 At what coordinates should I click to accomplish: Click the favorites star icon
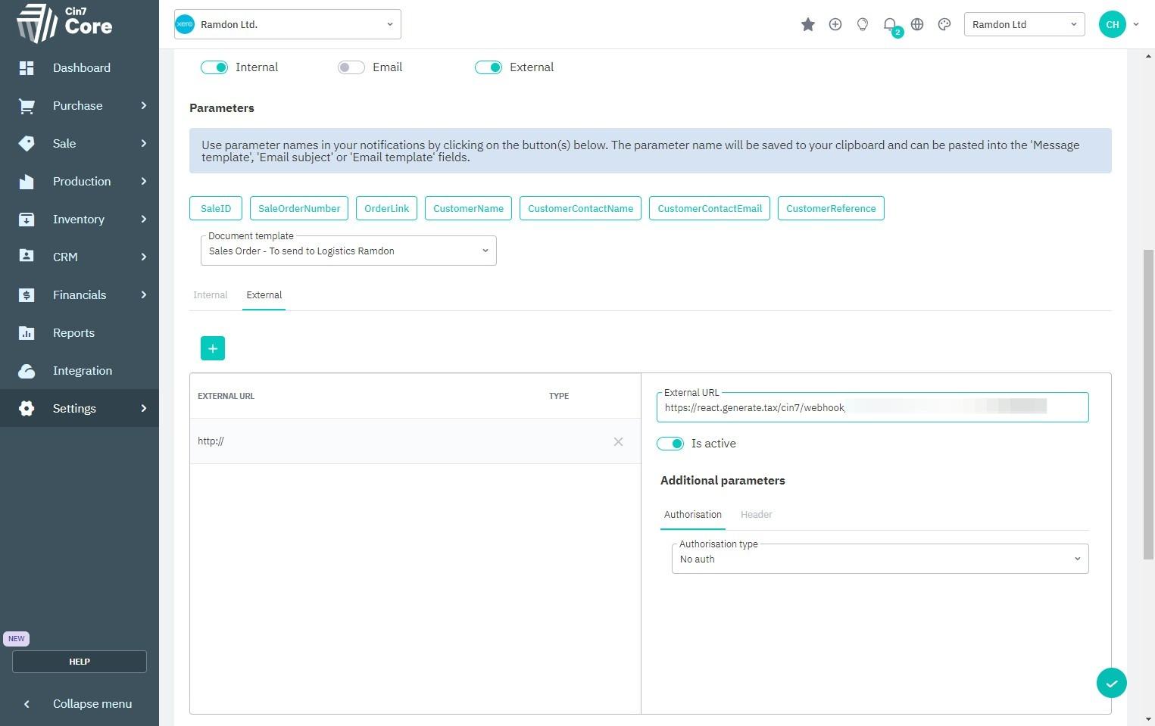click(x=807, y=25)
